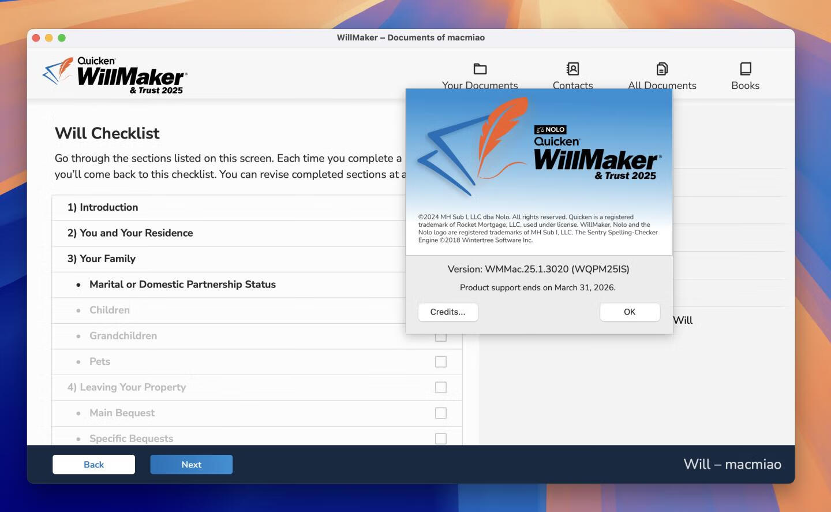Maximize the window with green button

coord(62,38)
